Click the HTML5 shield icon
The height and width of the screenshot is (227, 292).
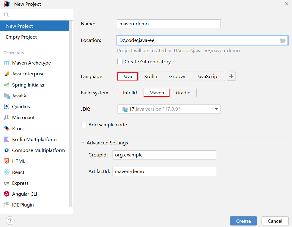click(7, 161)
